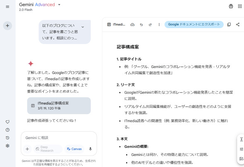This screenshot has width=244, height=167.
Task: Click the ITmedi... document title
Action: click(x=119, y=24)
